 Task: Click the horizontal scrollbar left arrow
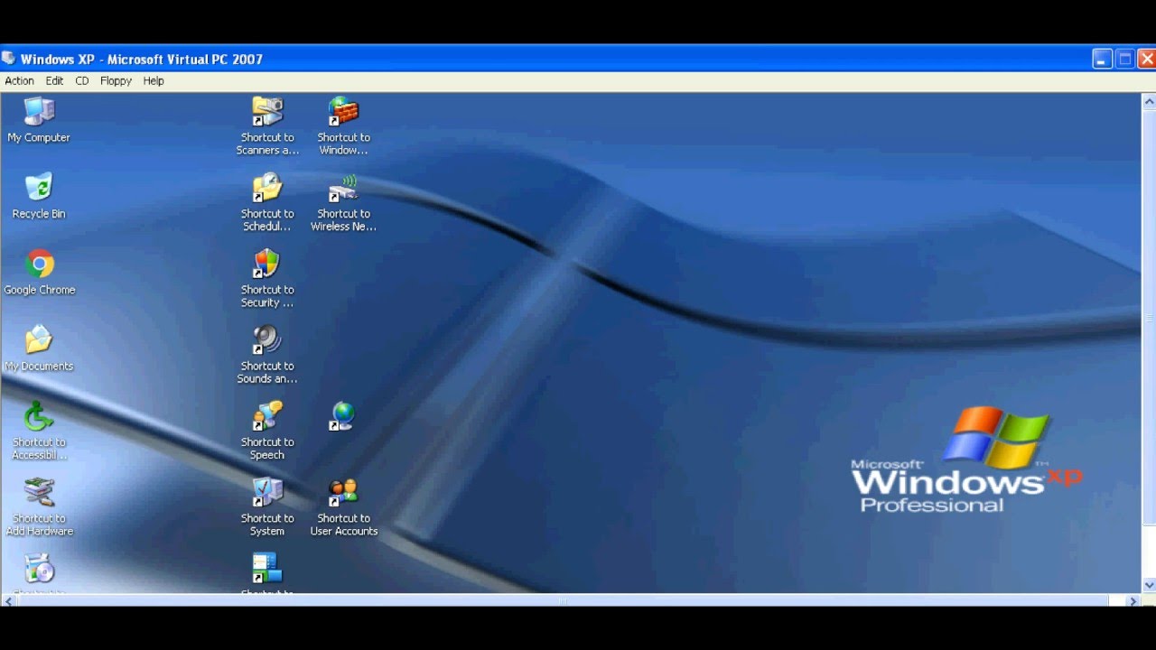point(8,600)
